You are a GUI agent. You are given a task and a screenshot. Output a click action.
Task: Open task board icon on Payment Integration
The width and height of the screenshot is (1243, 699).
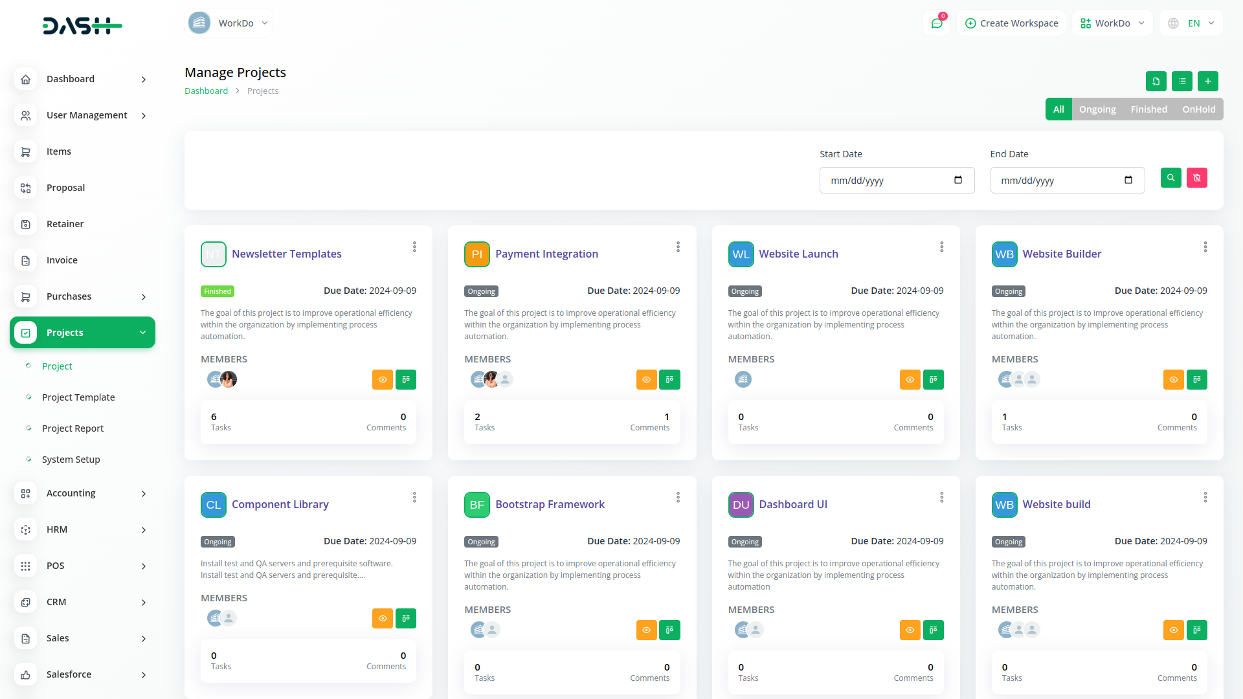(669, 380)
